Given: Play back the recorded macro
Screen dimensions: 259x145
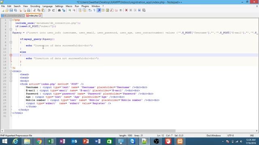Looking at the screenshot, I should [x=135, y=10].
